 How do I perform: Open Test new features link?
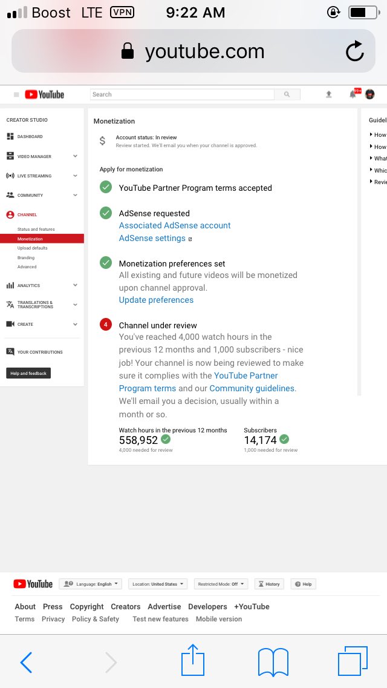(x=160, y=619)
